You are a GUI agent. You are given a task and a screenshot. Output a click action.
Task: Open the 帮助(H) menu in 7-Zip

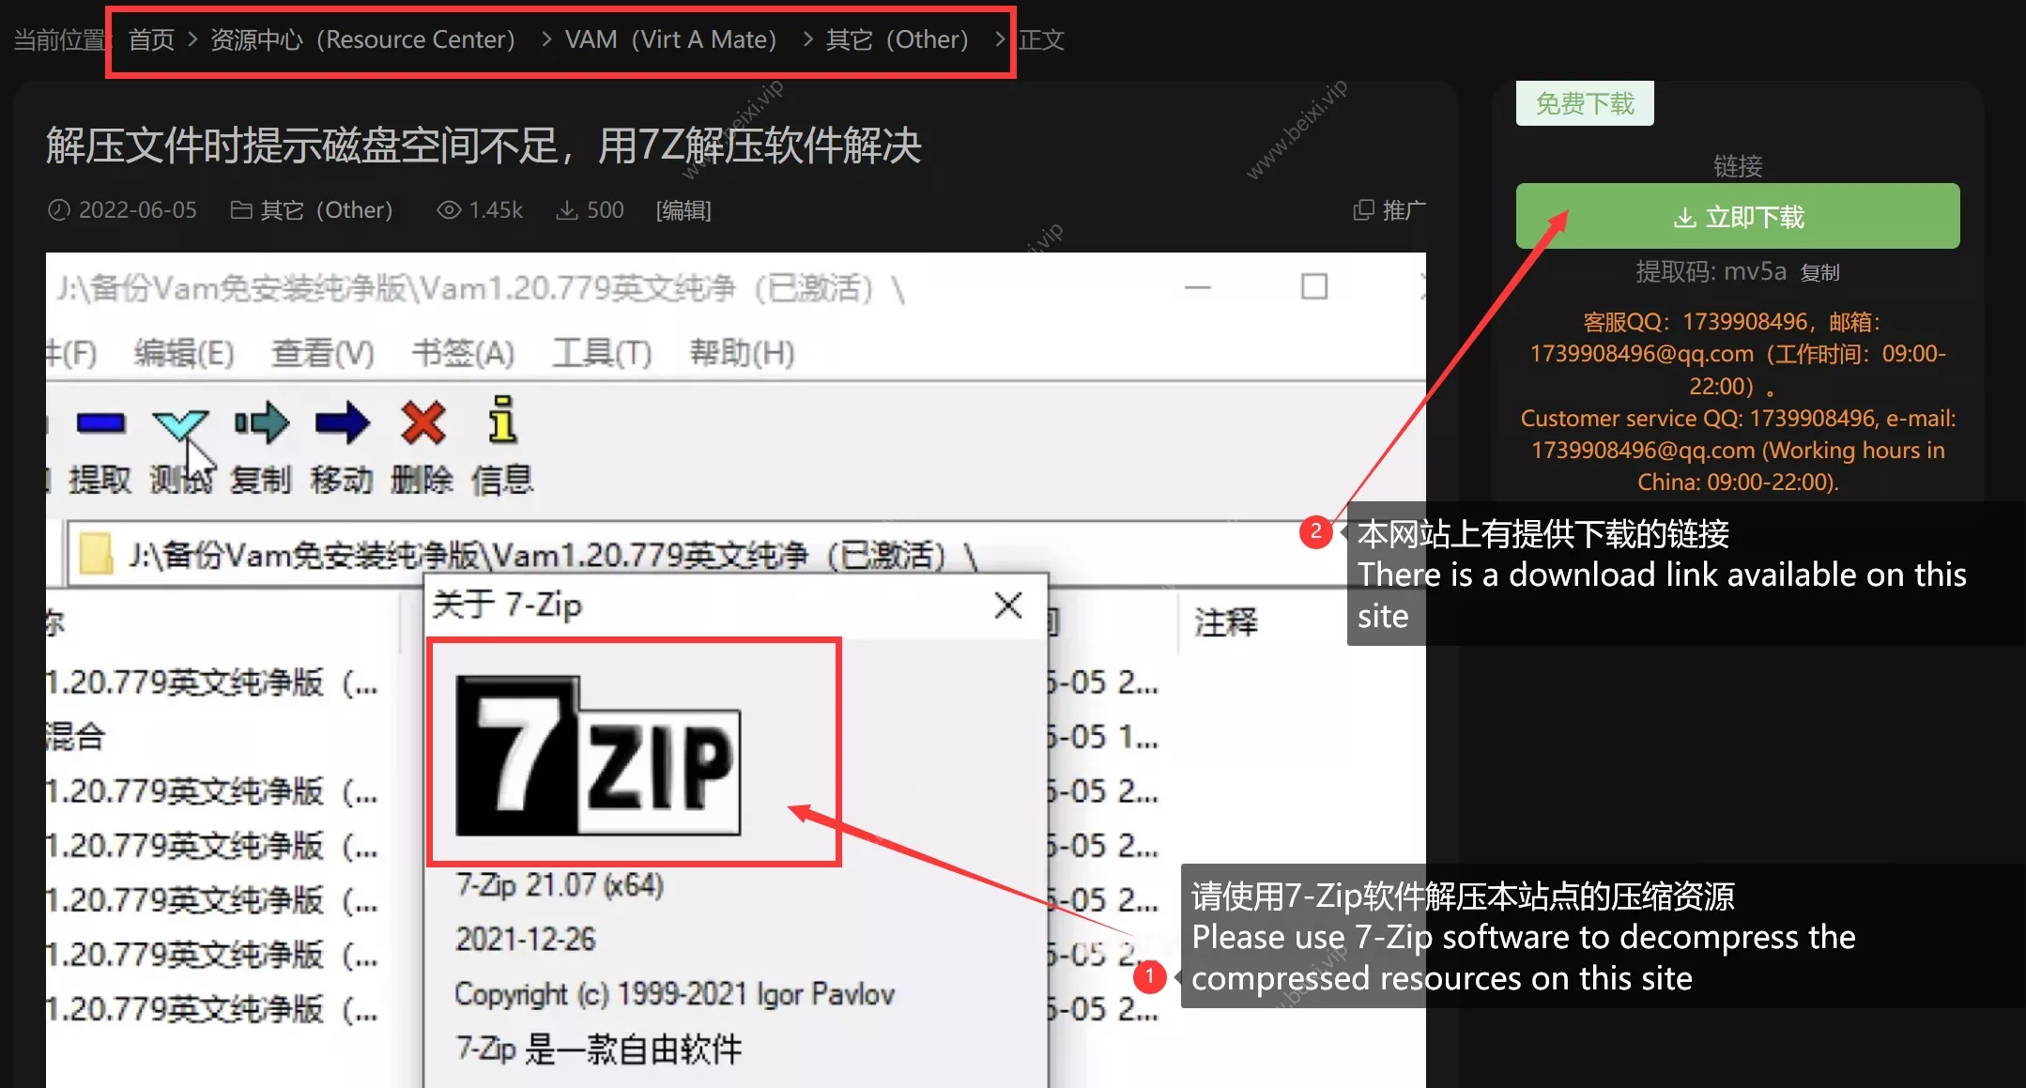click(742, 353)
